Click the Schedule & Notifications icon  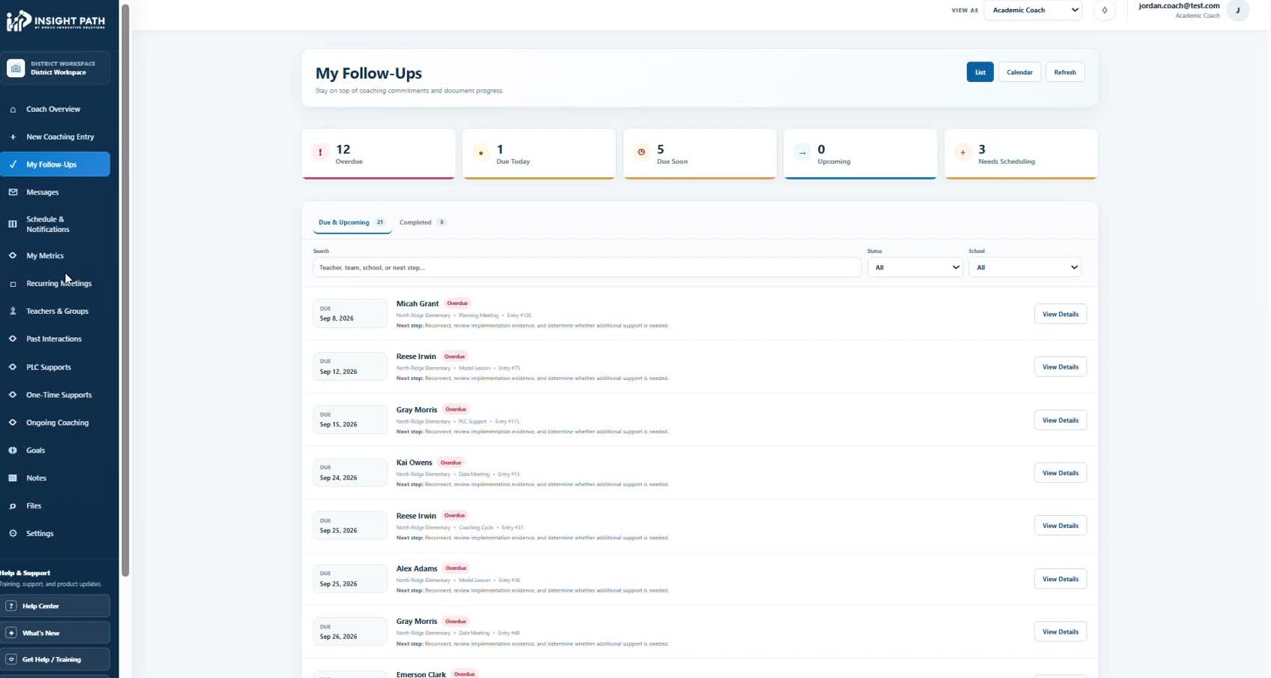pyautogui.click(x=13, y=224)
